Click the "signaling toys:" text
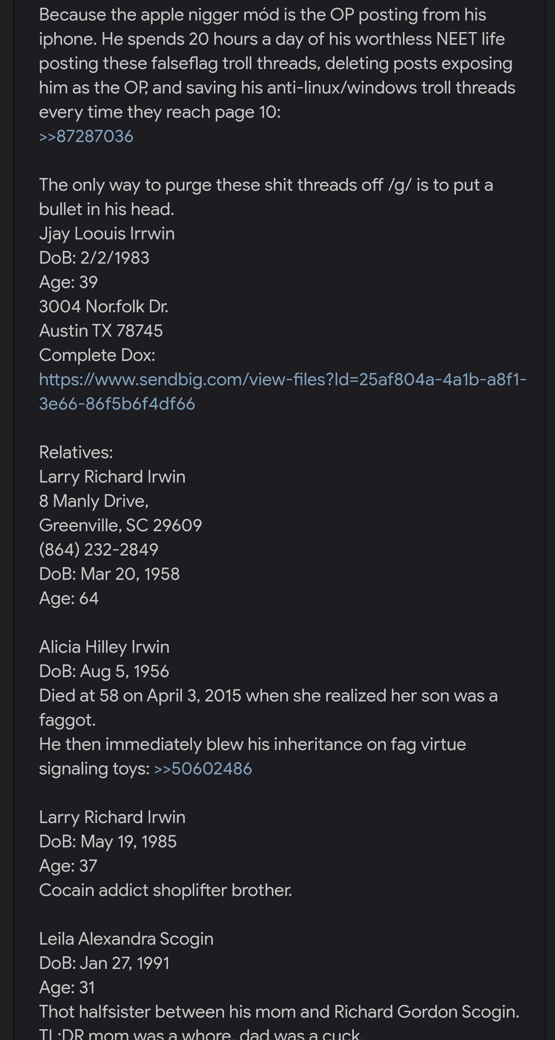The width and height of the screenshot is (555, 1040). [x=94, y=768]
